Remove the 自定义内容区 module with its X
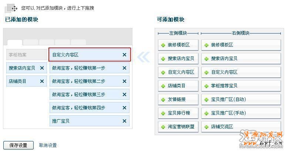Viewport: 286px width, 151px height. point(124,55)
